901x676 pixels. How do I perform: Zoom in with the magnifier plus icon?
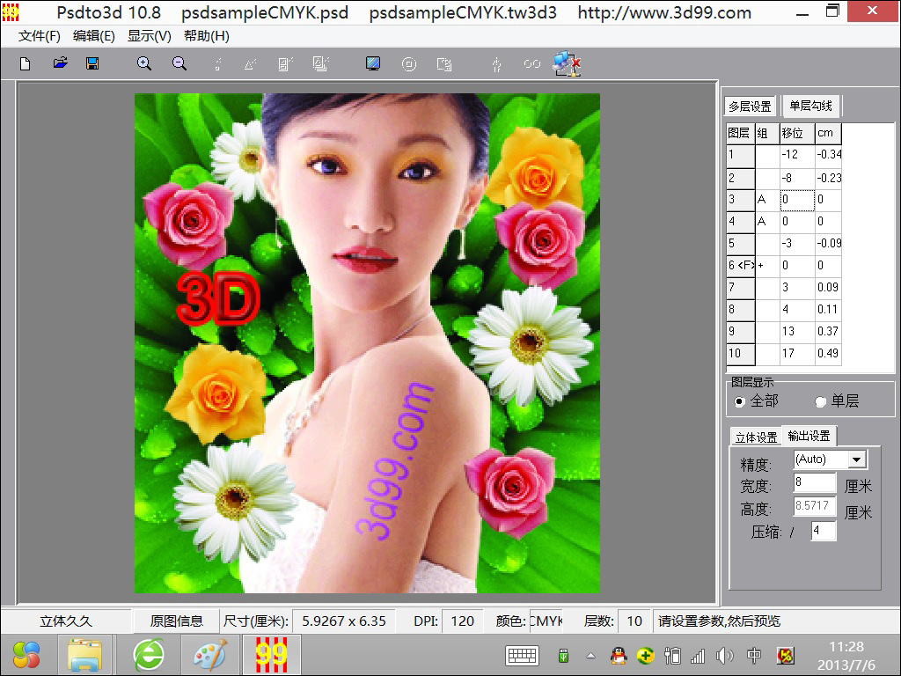(144, 63)
